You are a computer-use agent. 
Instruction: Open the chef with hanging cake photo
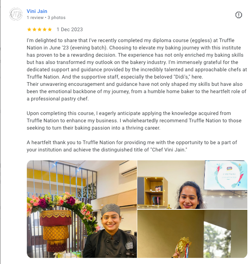pyautogui.click(x=82, y=209)
